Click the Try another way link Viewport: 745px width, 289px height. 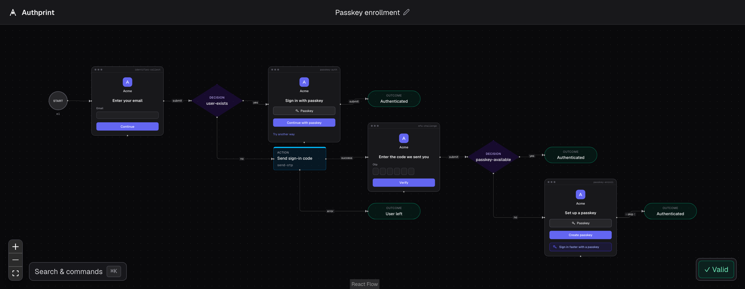[x=284, y=134]
